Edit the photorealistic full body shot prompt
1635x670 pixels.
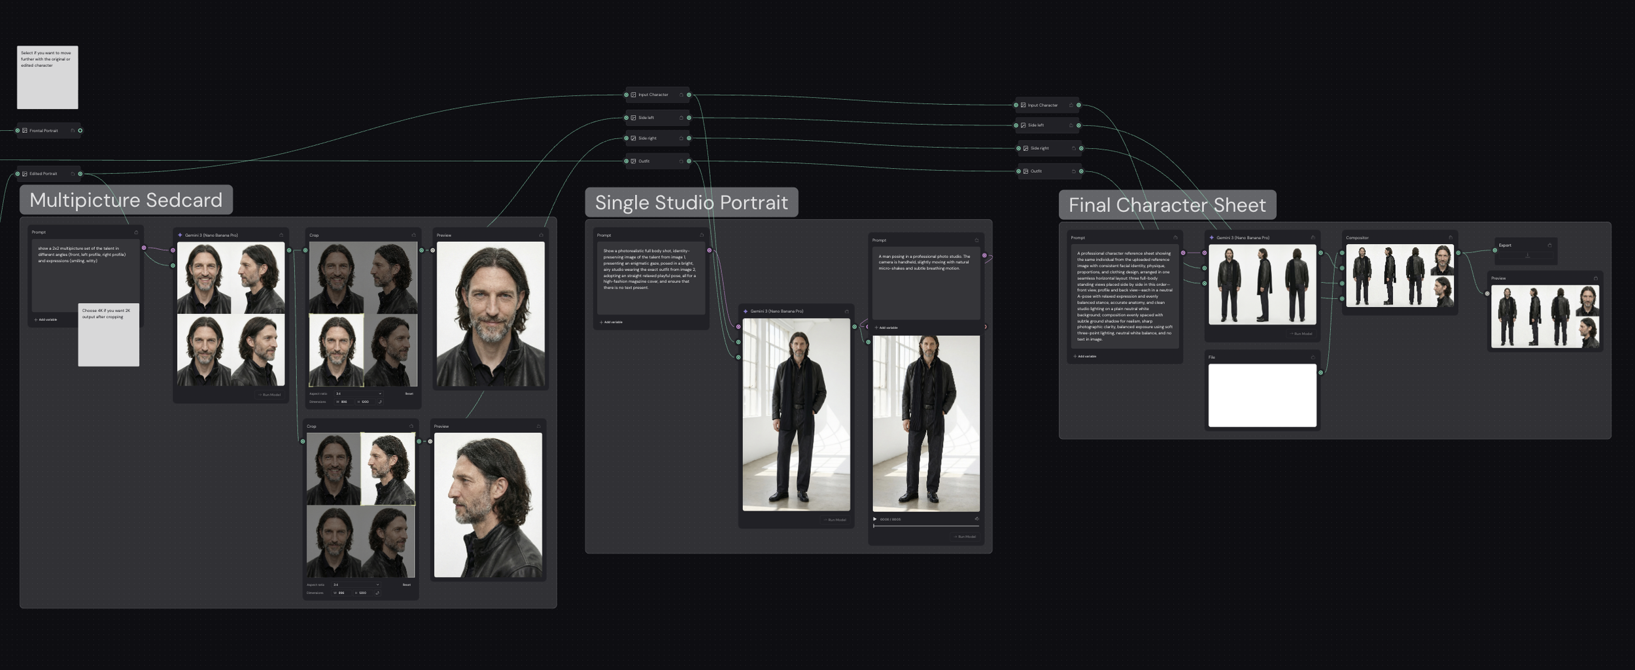pyautogui.click(x=651, y=278)
